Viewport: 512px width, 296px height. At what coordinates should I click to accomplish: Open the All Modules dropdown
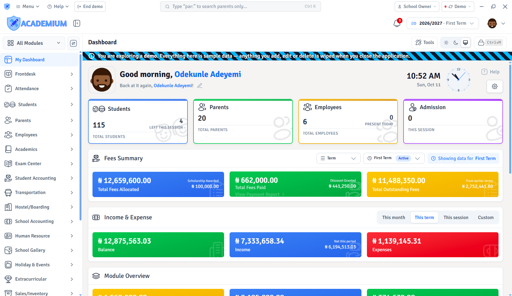point(34,43)
